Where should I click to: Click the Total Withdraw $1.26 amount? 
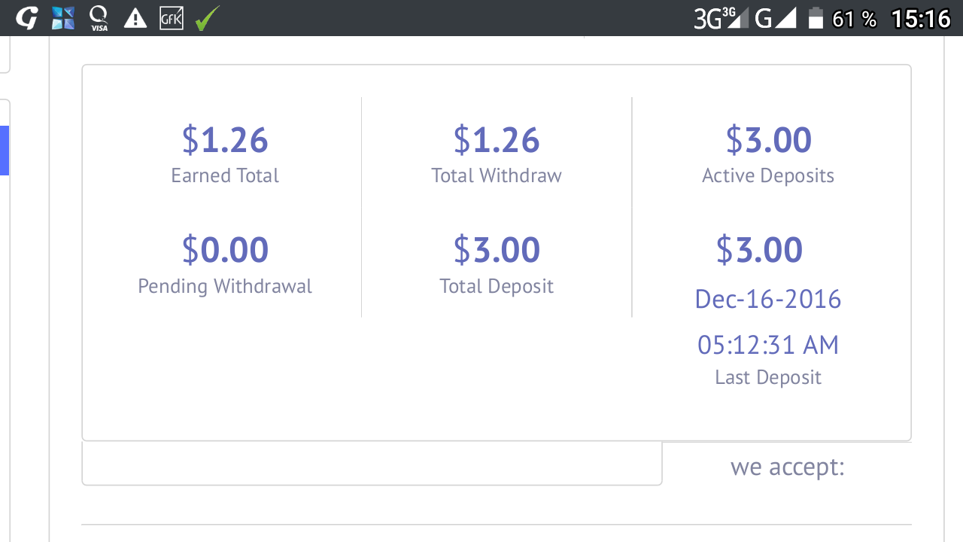[497, 140]
